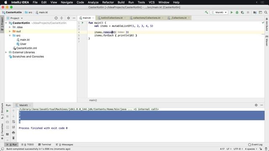The image size is (269, 151).
Task: Click locate-in-tree target icon in Project panel
Action: [56, 18]
